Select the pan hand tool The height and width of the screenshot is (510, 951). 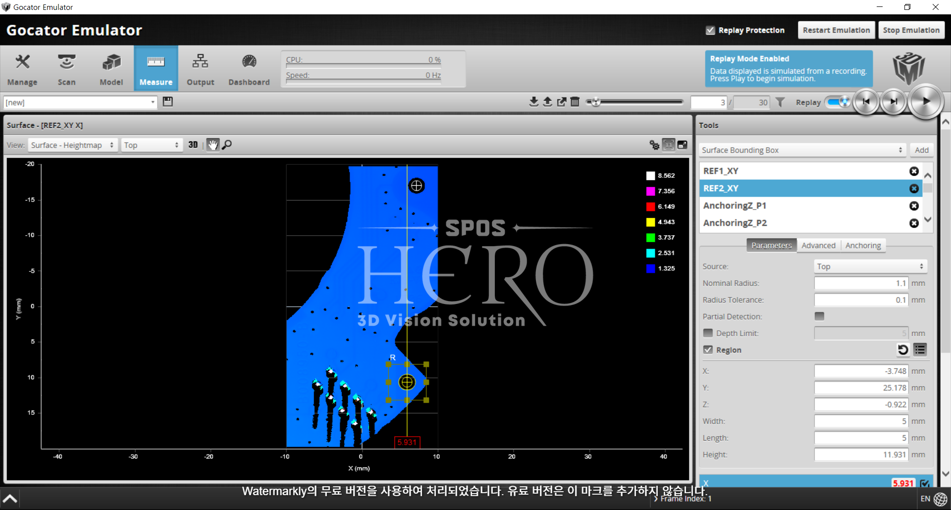[x=212, y=145]
